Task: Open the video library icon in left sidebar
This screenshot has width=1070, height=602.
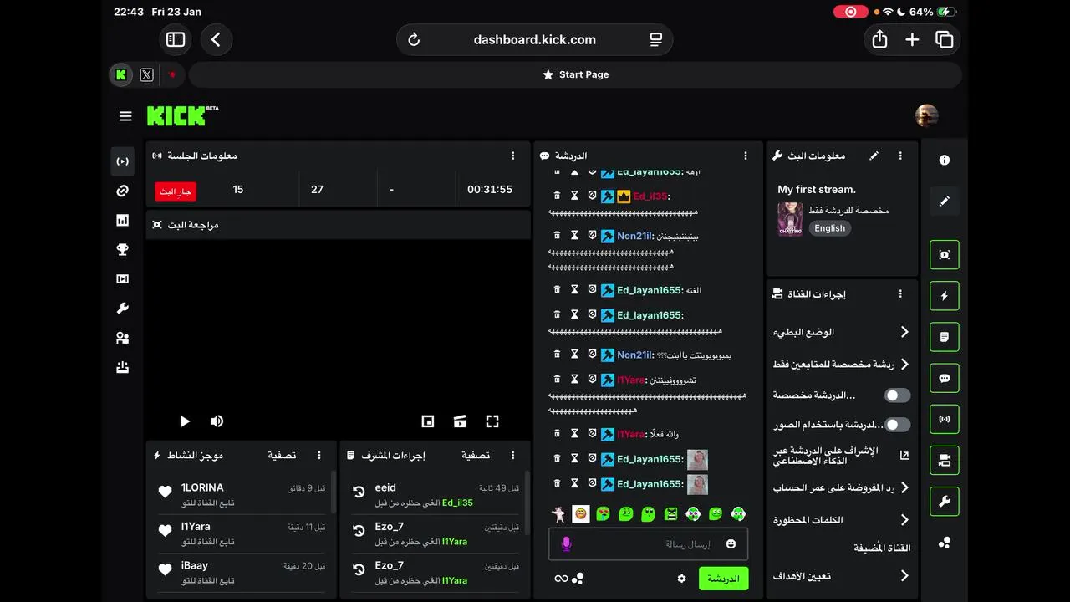Action: tap(123, 279)
